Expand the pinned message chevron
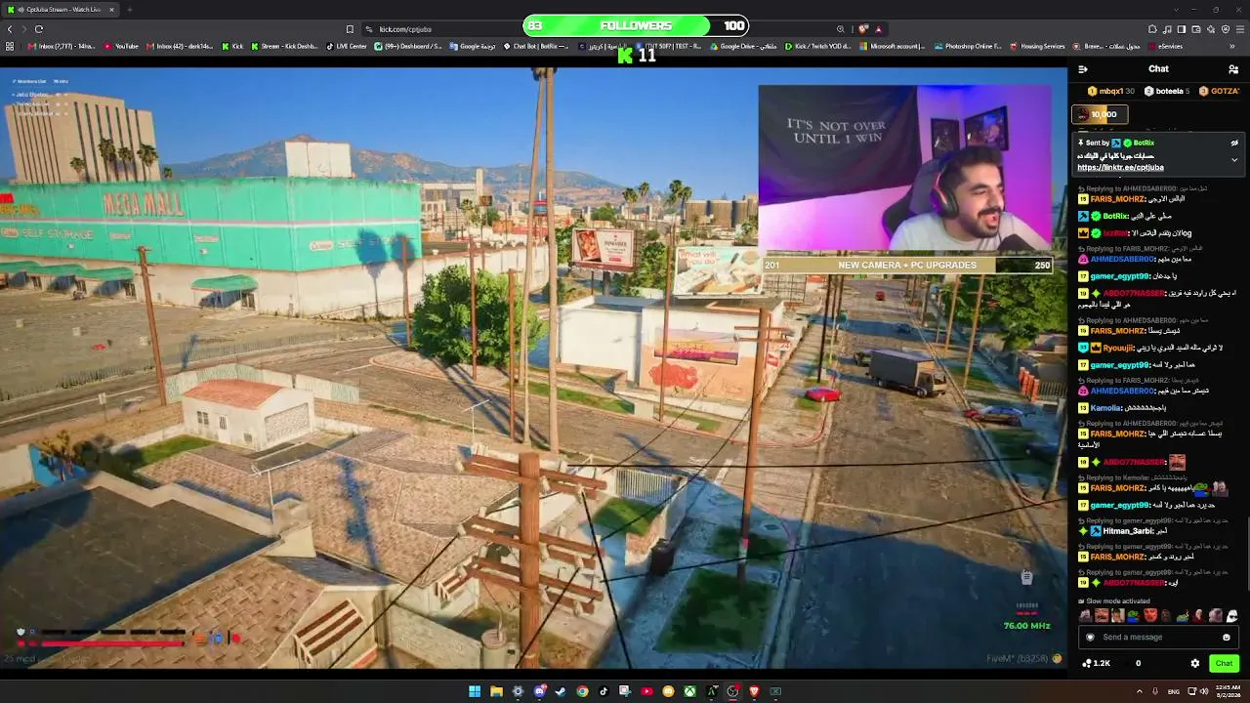Image resolution: width=1250 pixels, height=703 pixels. (x=1234, y=160)
